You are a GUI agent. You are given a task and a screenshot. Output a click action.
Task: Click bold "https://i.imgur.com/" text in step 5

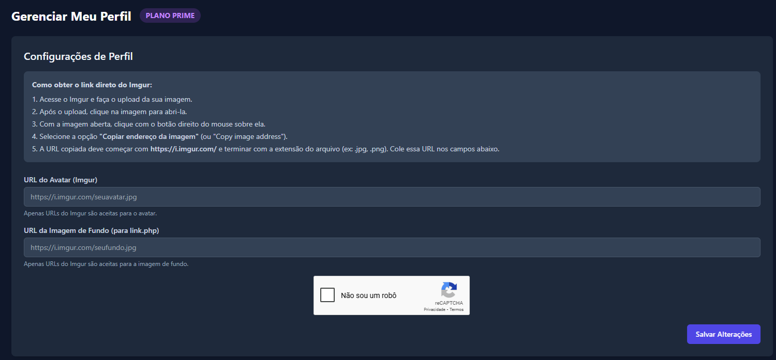[183, 149]
